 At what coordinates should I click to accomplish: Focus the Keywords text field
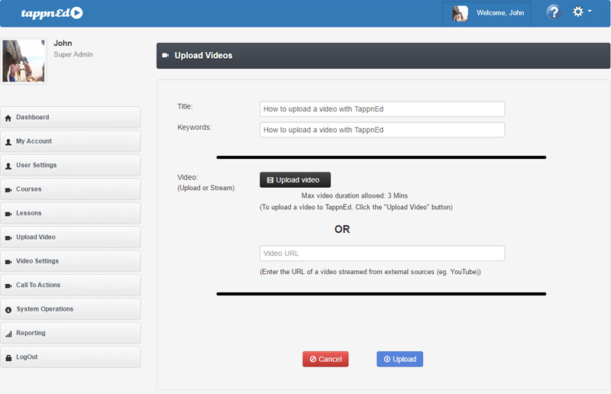coord(382,130)
